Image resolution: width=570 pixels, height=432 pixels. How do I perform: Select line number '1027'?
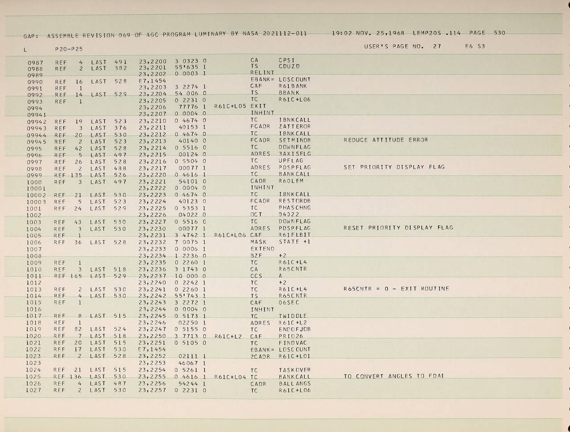pyautogui.click(x=34, y=391)
